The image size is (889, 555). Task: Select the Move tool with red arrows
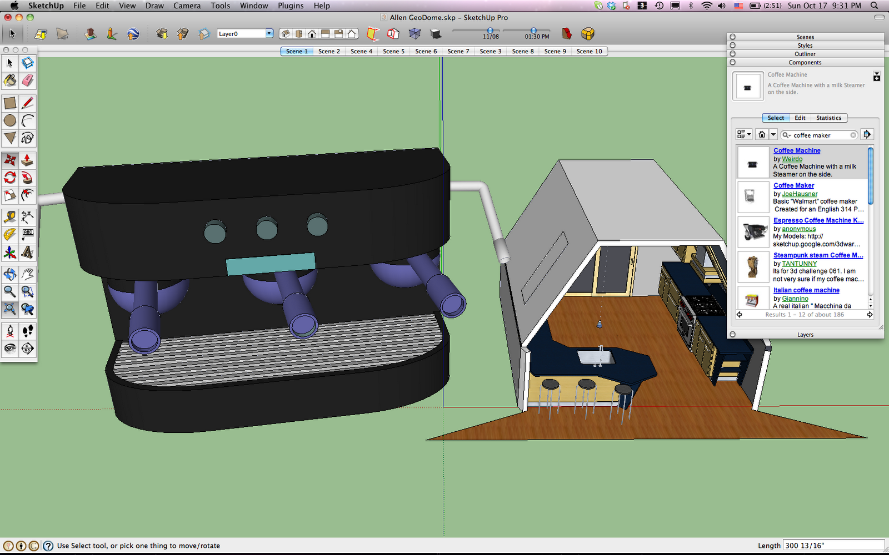[10, 160]
